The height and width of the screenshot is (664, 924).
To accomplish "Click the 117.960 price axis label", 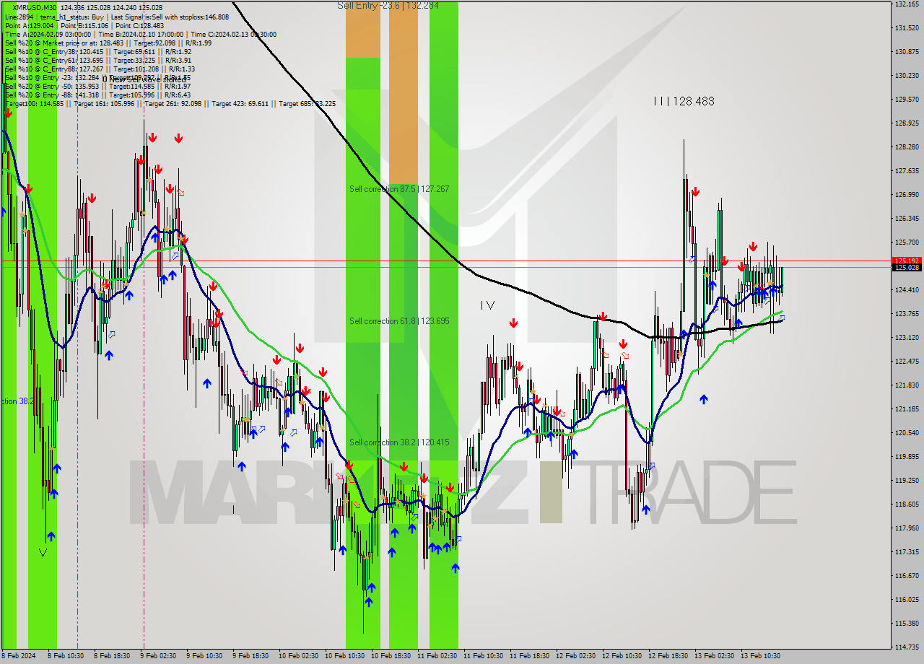I will click(906, 528).
